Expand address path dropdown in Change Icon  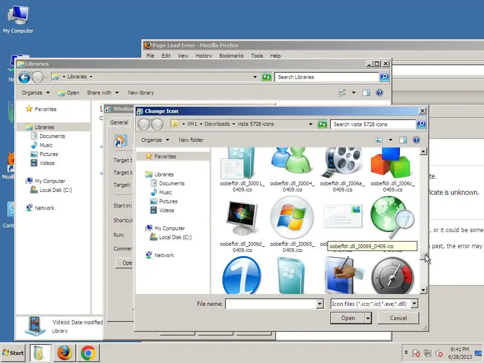pos(311,124)
